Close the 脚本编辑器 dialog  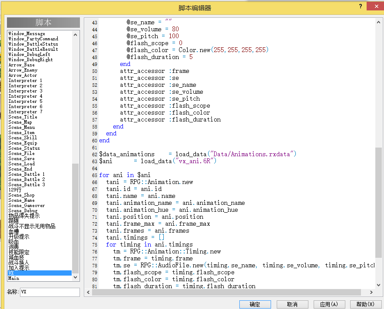point(377,6)
